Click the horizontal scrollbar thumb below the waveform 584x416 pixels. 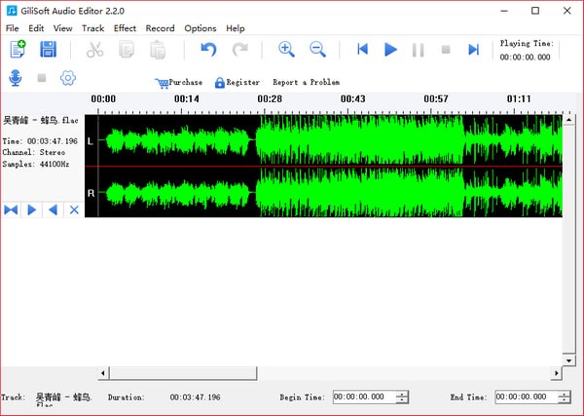tap(181, 373)
